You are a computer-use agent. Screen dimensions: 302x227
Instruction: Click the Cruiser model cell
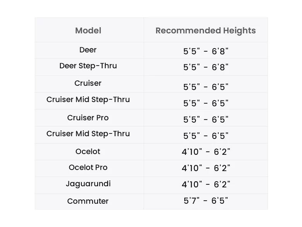coord(88,83)
